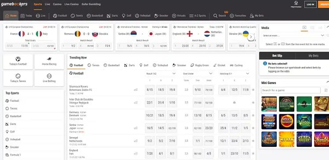329x160 pixels.
Task: Toggle favourite star for Serbia vs Japan
Action: coord(253,128)
